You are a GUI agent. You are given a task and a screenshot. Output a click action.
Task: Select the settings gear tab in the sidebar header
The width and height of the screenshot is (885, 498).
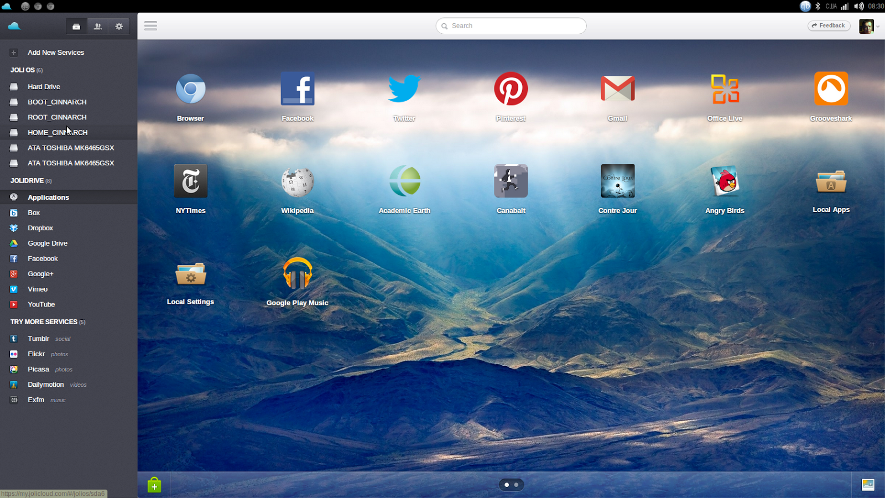pos(119,26)
